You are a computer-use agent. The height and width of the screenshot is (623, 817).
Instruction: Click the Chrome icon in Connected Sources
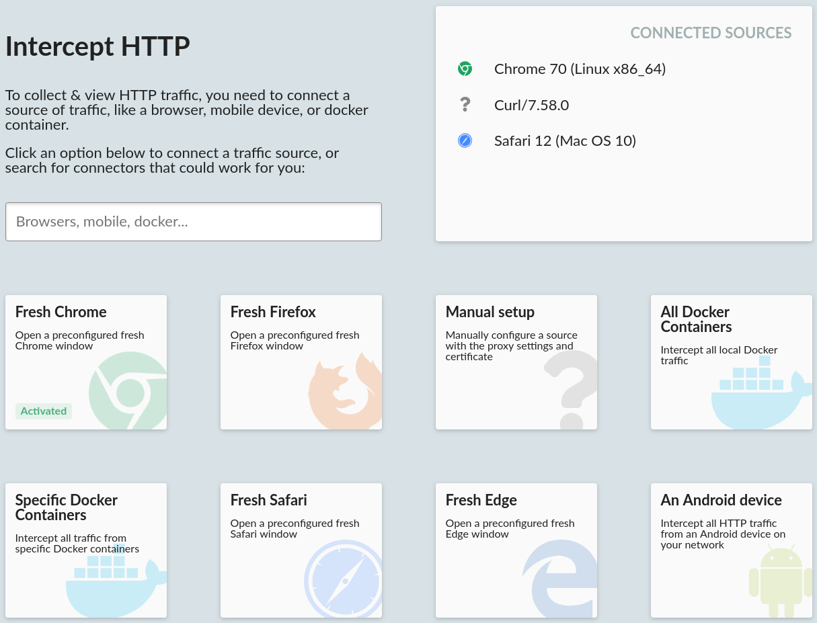point(465,69)
